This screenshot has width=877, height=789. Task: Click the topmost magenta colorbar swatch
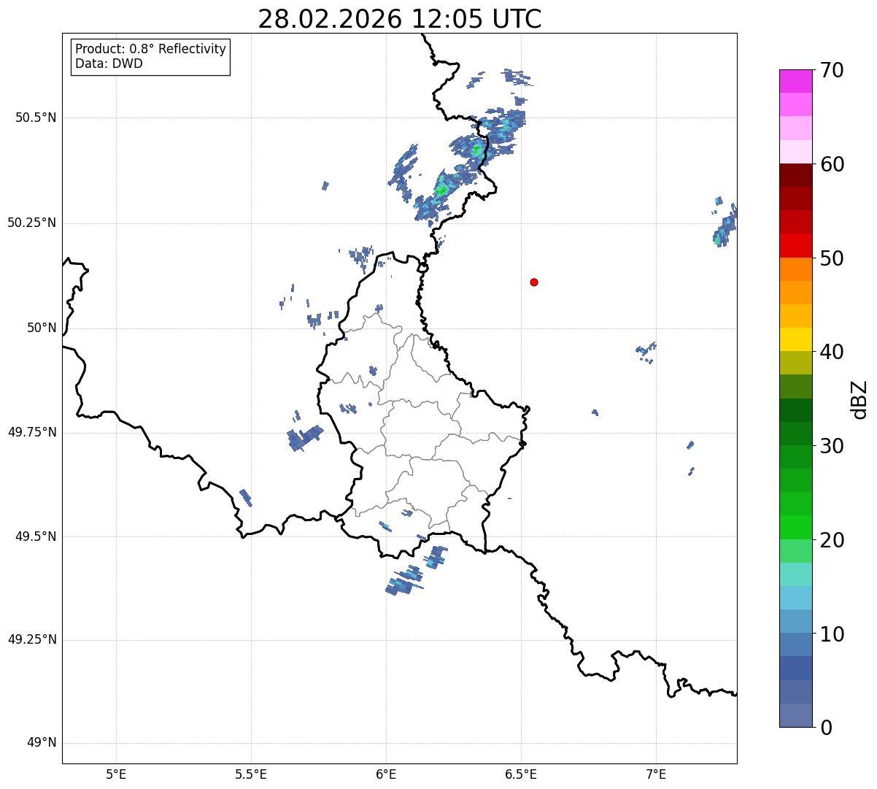pos(795,81)
